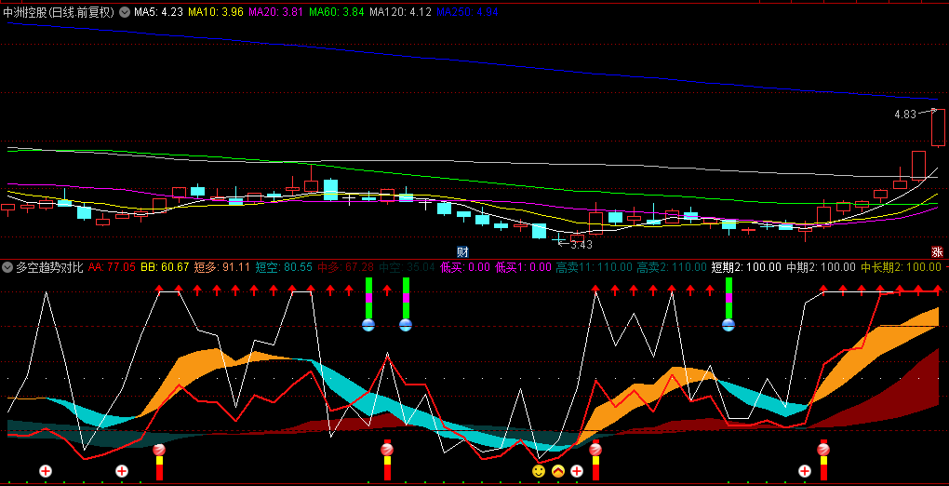The image size is (949, 486).
Task: Click the MA10: 3.96 label
Action: pos(216,11)
